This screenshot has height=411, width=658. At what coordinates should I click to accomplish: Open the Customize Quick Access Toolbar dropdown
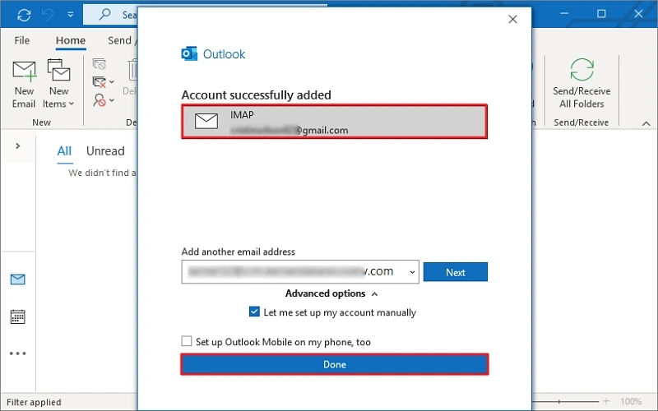71,15
